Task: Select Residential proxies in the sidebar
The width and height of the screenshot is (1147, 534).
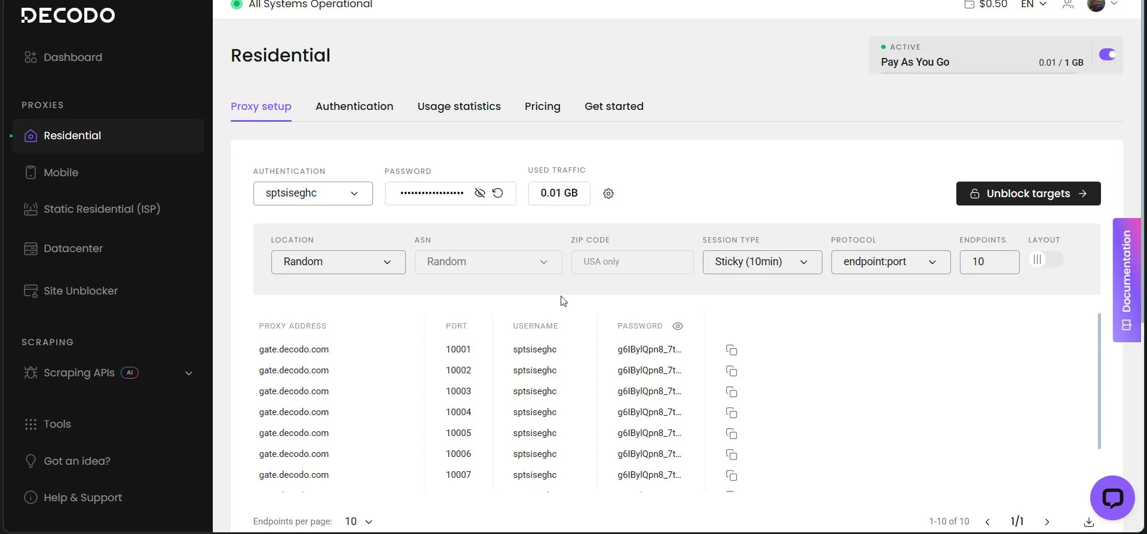Action: [108, 136]
